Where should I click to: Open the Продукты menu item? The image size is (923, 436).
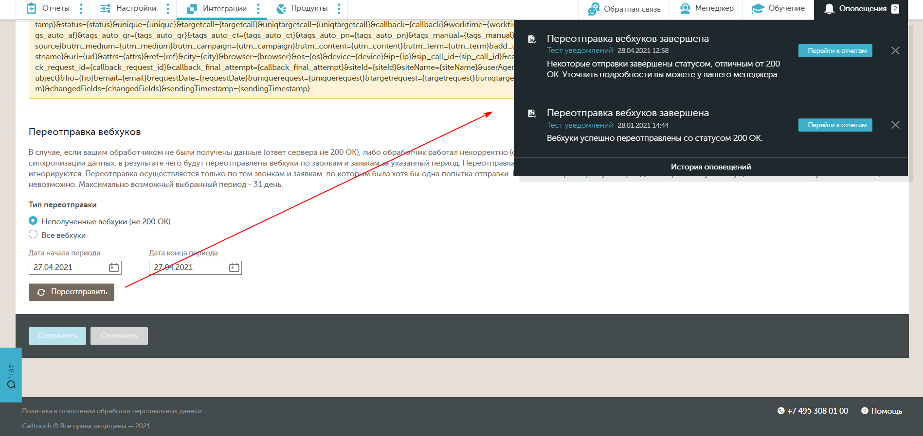(309, 8)
